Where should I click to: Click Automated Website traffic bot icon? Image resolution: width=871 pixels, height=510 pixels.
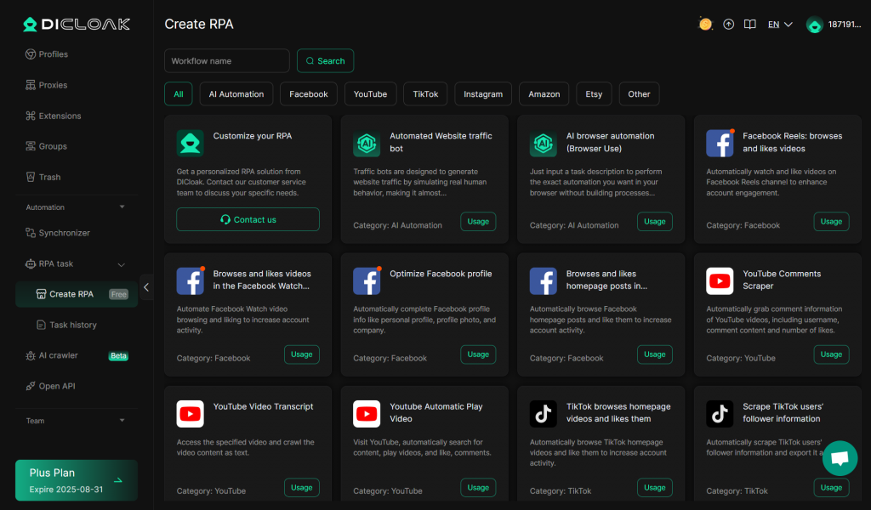tap(367, 143)
